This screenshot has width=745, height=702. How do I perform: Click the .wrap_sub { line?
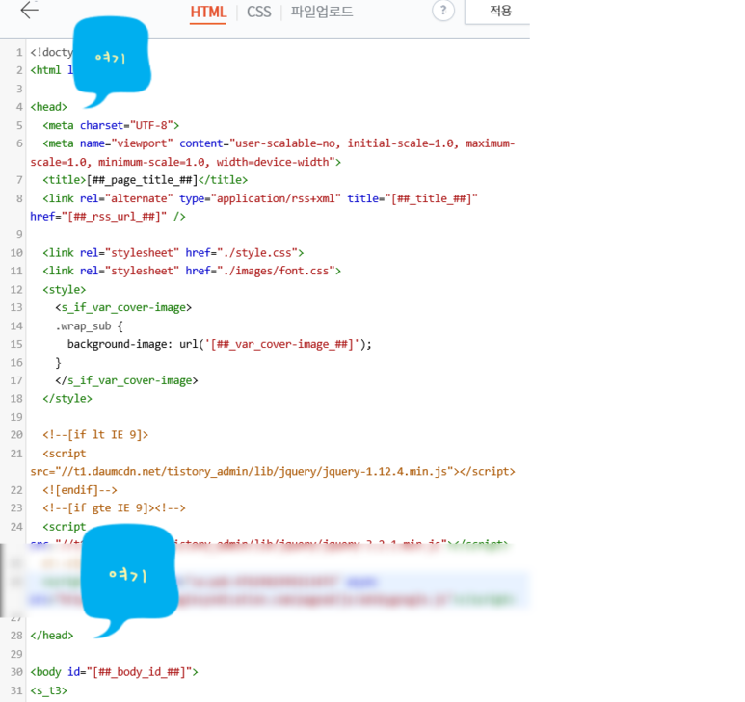[x=89, y=326]
